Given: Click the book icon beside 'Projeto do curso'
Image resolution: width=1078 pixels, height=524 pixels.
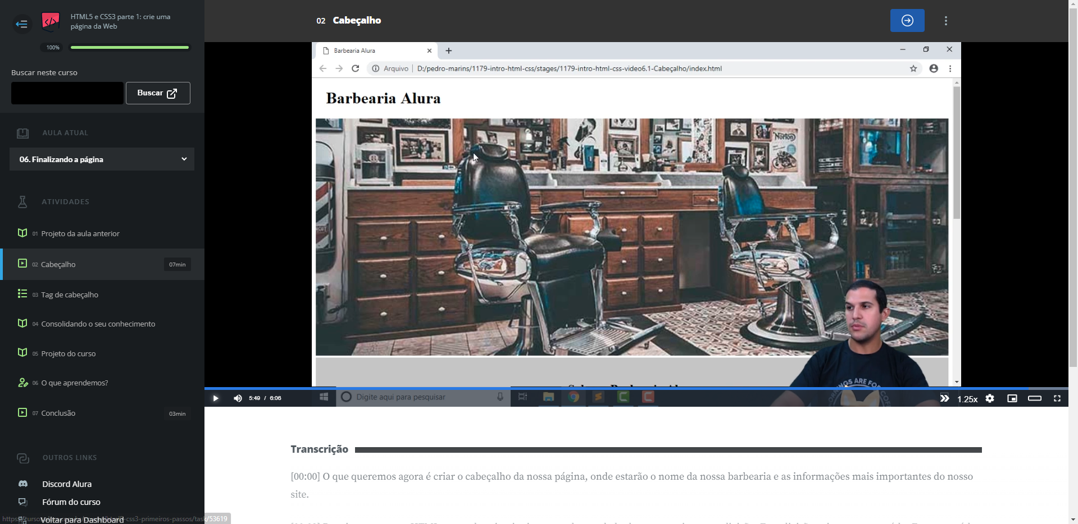Looking at the screenshot, I should click(22, 352).
